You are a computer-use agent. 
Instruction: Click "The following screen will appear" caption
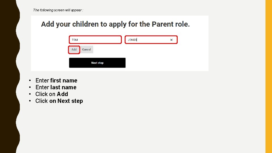click(x=58, y=10)
